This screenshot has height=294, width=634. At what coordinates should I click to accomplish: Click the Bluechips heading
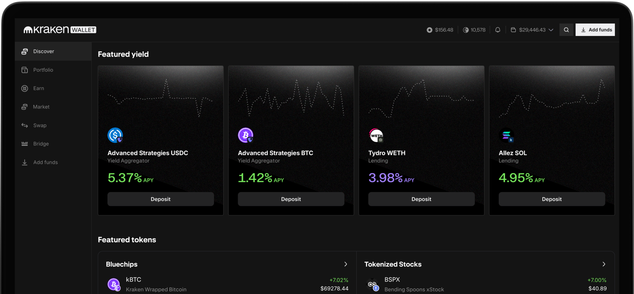pyautogui.click(x=122, y=264)
